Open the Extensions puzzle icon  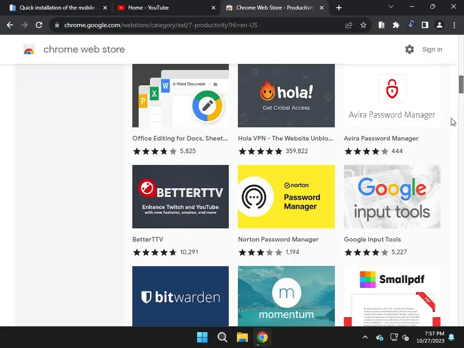pos(396,25)
